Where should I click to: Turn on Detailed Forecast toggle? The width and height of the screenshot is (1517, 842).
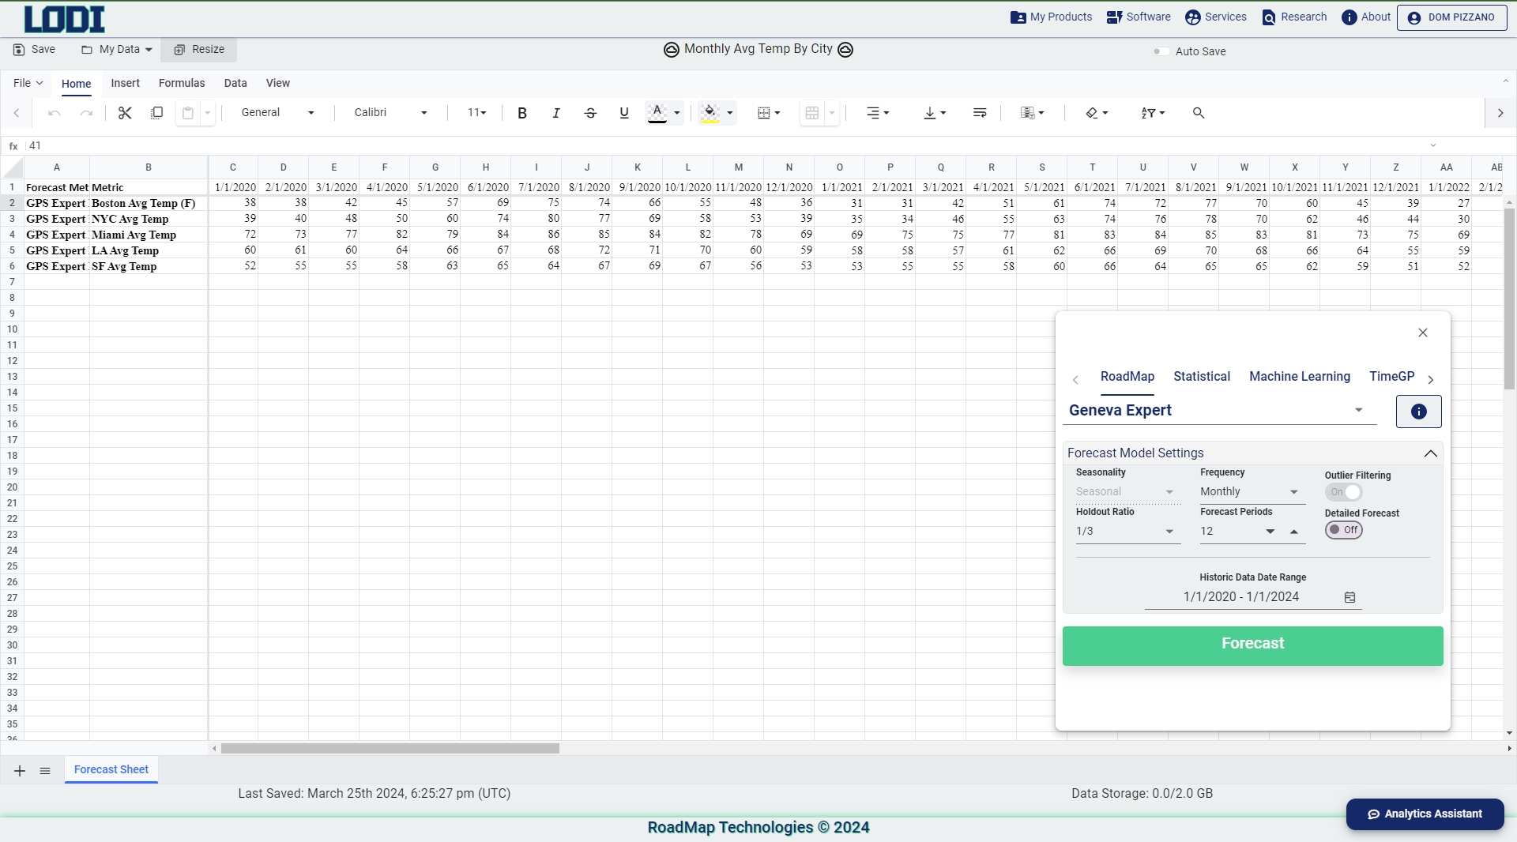[1343, 530]
